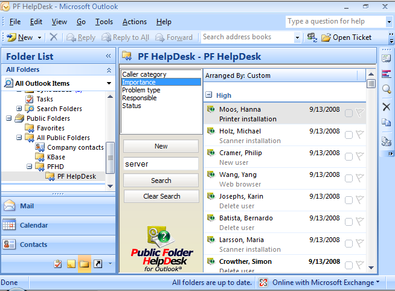
Task: Toggle category box for Moos, Hanna
Action: (x=348, y=114)
